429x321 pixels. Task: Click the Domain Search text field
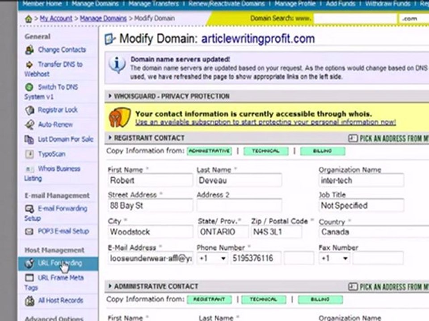pyautogui.click(x=355, y=19)
